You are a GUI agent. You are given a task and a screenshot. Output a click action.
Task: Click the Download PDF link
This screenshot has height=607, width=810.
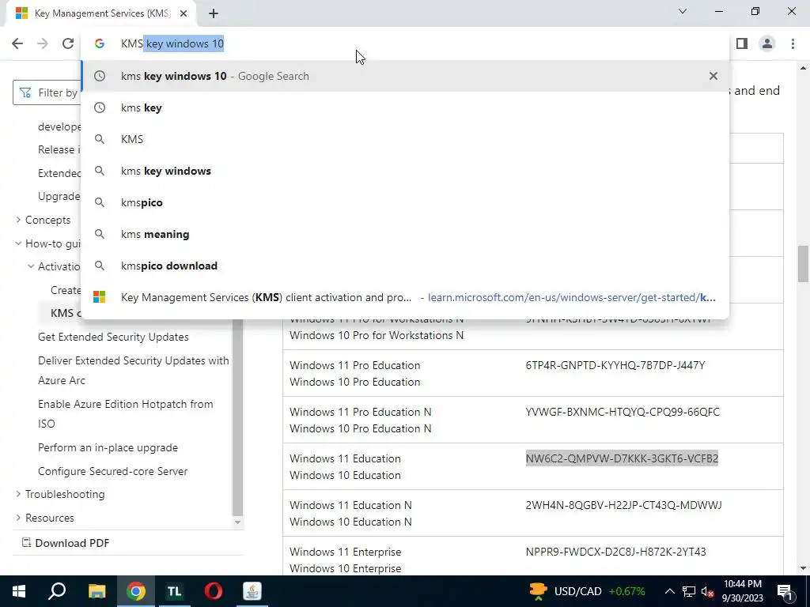(x=65, y=543)
